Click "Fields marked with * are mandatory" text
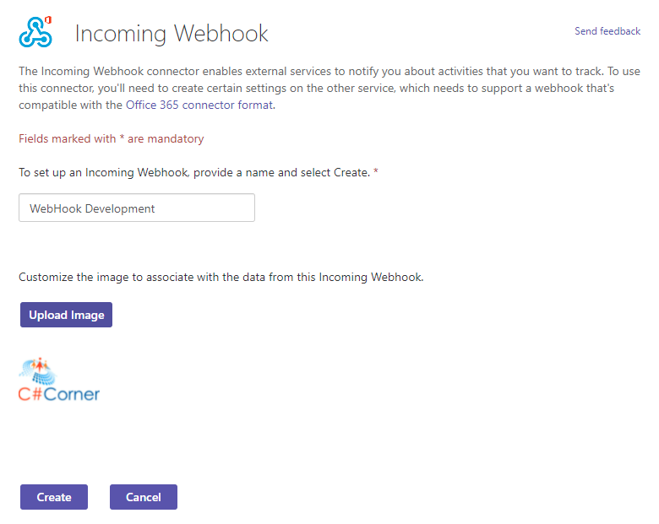The image size is (659, 524). click(x=112, y=139)
